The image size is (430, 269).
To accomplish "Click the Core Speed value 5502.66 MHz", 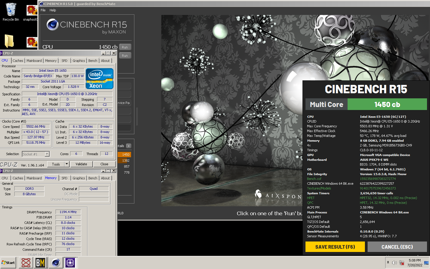I will [x=36, y=126].
